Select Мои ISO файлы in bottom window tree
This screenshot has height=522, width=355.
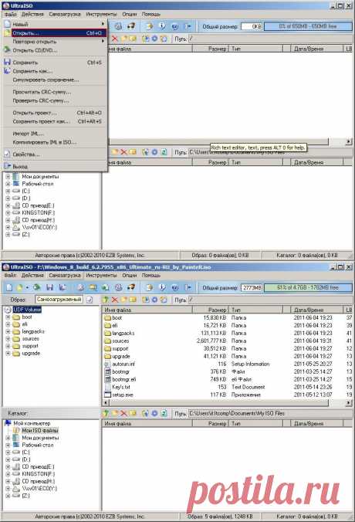40,430
